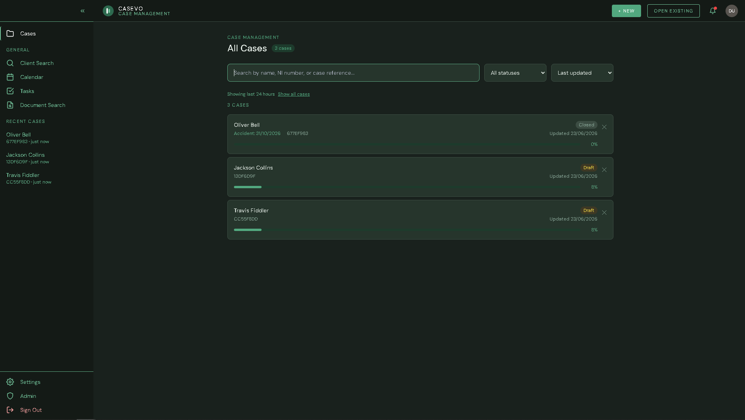Click Show all cases link
The width and height of the screenshot is (745, 420).
pos(294,94)
